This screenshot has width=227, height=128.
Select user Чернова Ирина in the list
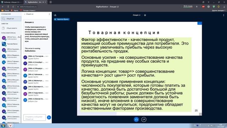coord(11,44)
